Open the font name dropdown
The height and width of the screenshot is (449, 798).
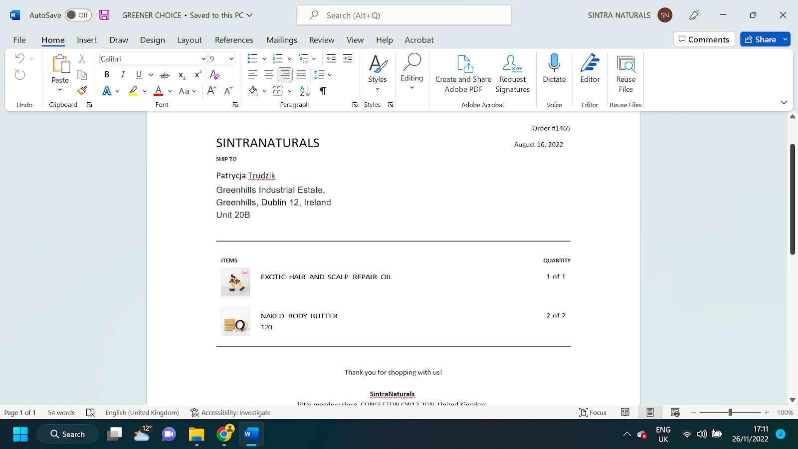(203, 59)
